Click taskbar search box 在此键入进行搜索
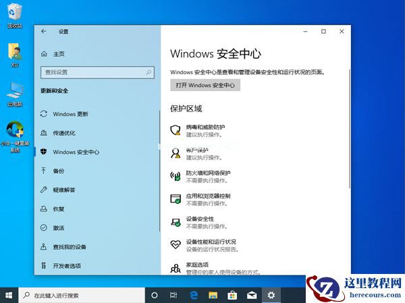 [x=82, y=296]
